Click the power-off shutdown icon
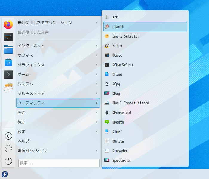The image size is (209, 179). coord(8,161)
